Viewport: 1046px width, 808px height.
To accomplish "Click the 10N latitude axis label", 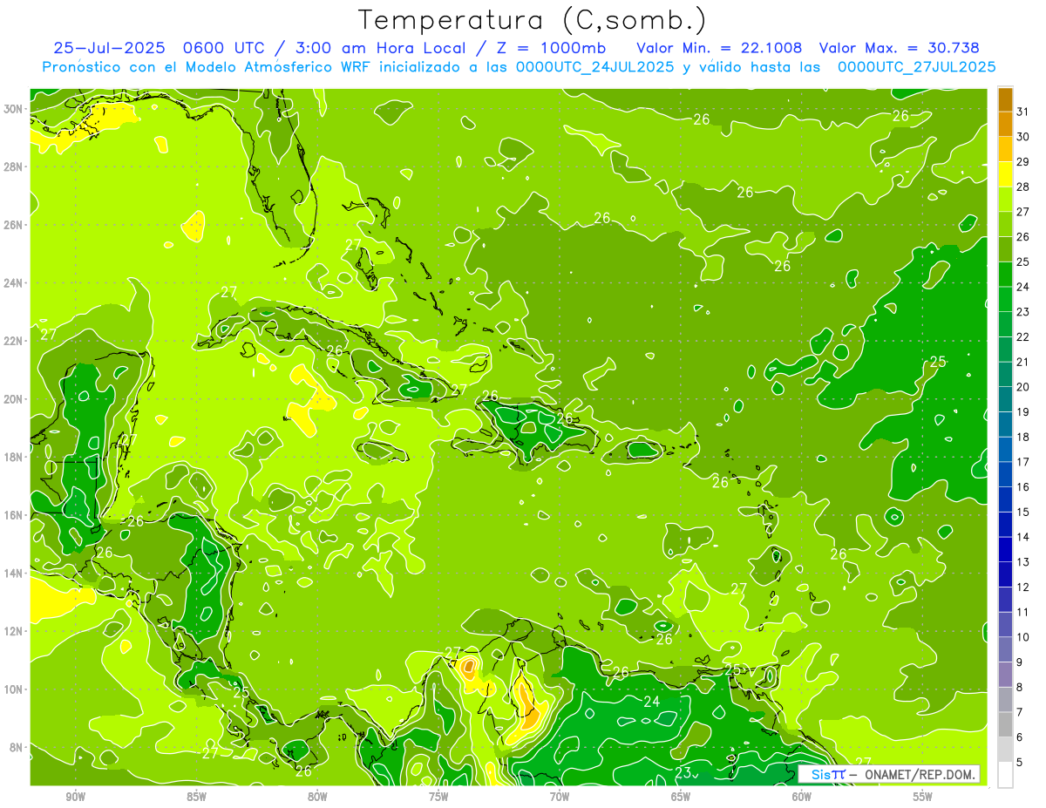I will 13,689.
